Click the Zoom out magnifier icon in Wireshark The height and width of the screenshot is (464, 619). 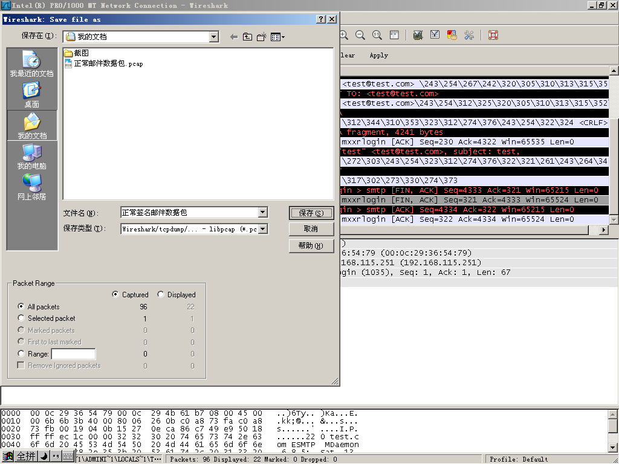360,35
